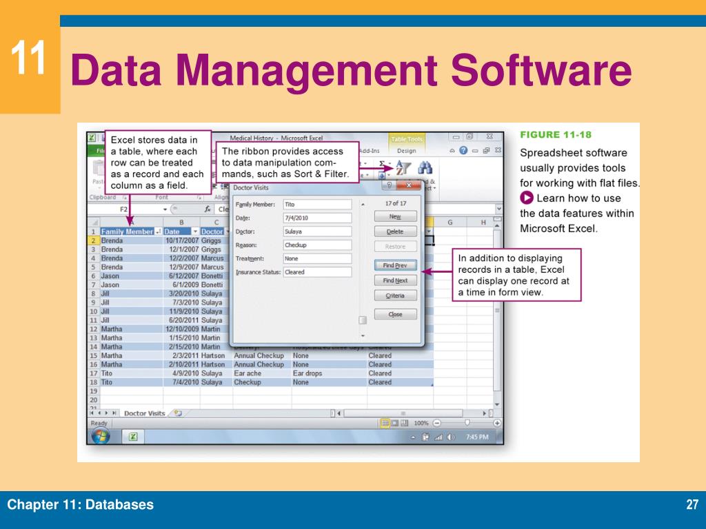Click the horizontal scrollbar thumb
The height and width of the screenshot is (529, 706).
[x=403, y=413]
